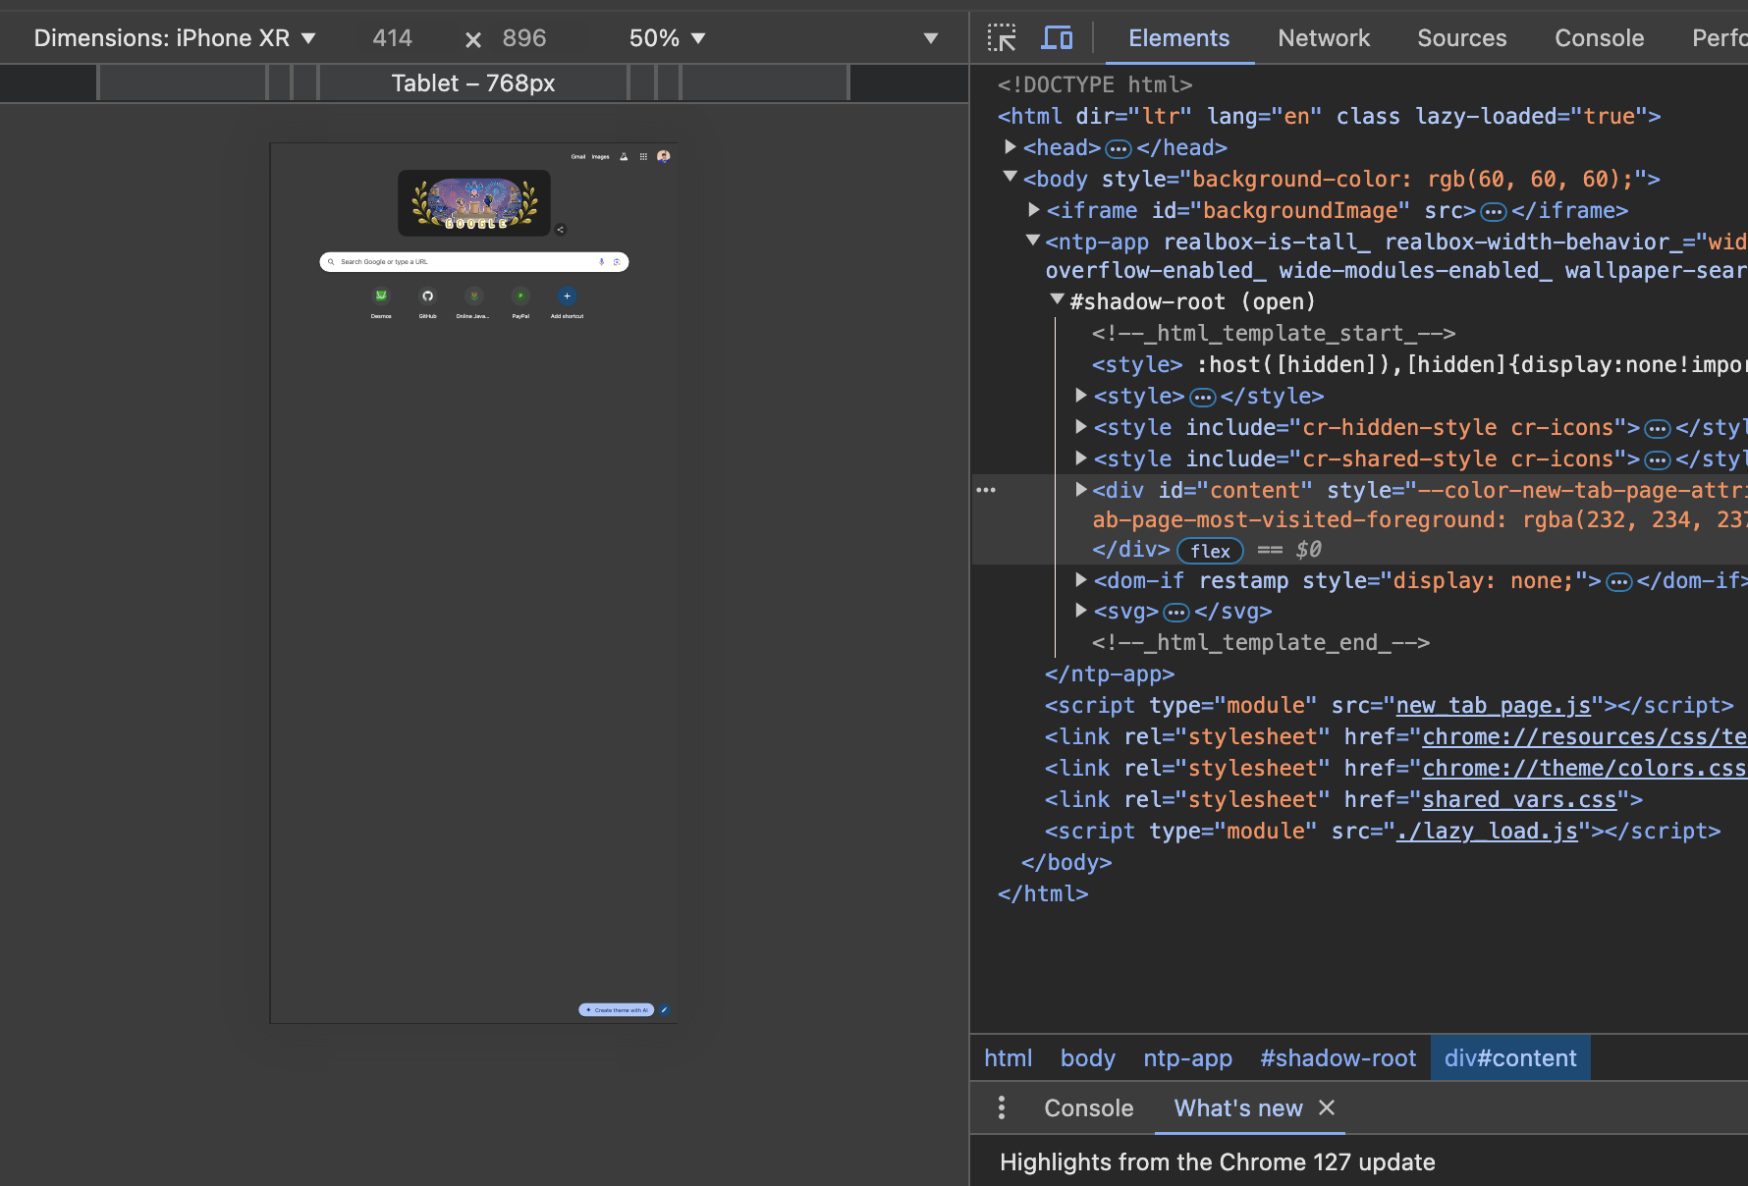Select body in the breadcrumb bar
This screenshot has width=1748, height=1186.
click(x=1088, y=1058)
